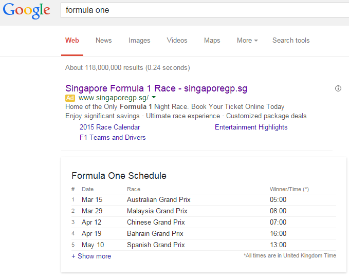Image resolution: width=349 pixels, height=277 pixels.
Task: Open the F1 Teams and Drivers link
Action: (x=113, y=137)
